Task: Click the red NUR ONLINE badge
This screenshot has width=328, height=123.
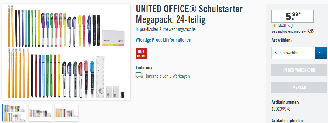Action: tap(141, 54)
